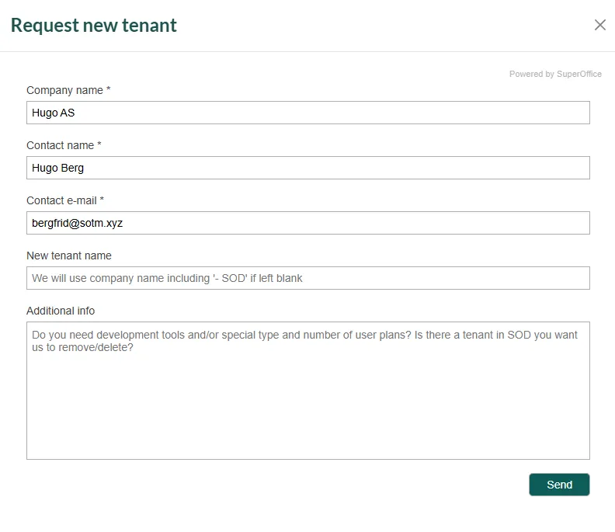Image resolution: width=615 pixels, height=532 pixels.
Task: Click the "bergfrid@sotm.xyz" e-mail text
Action: point(78,223)
